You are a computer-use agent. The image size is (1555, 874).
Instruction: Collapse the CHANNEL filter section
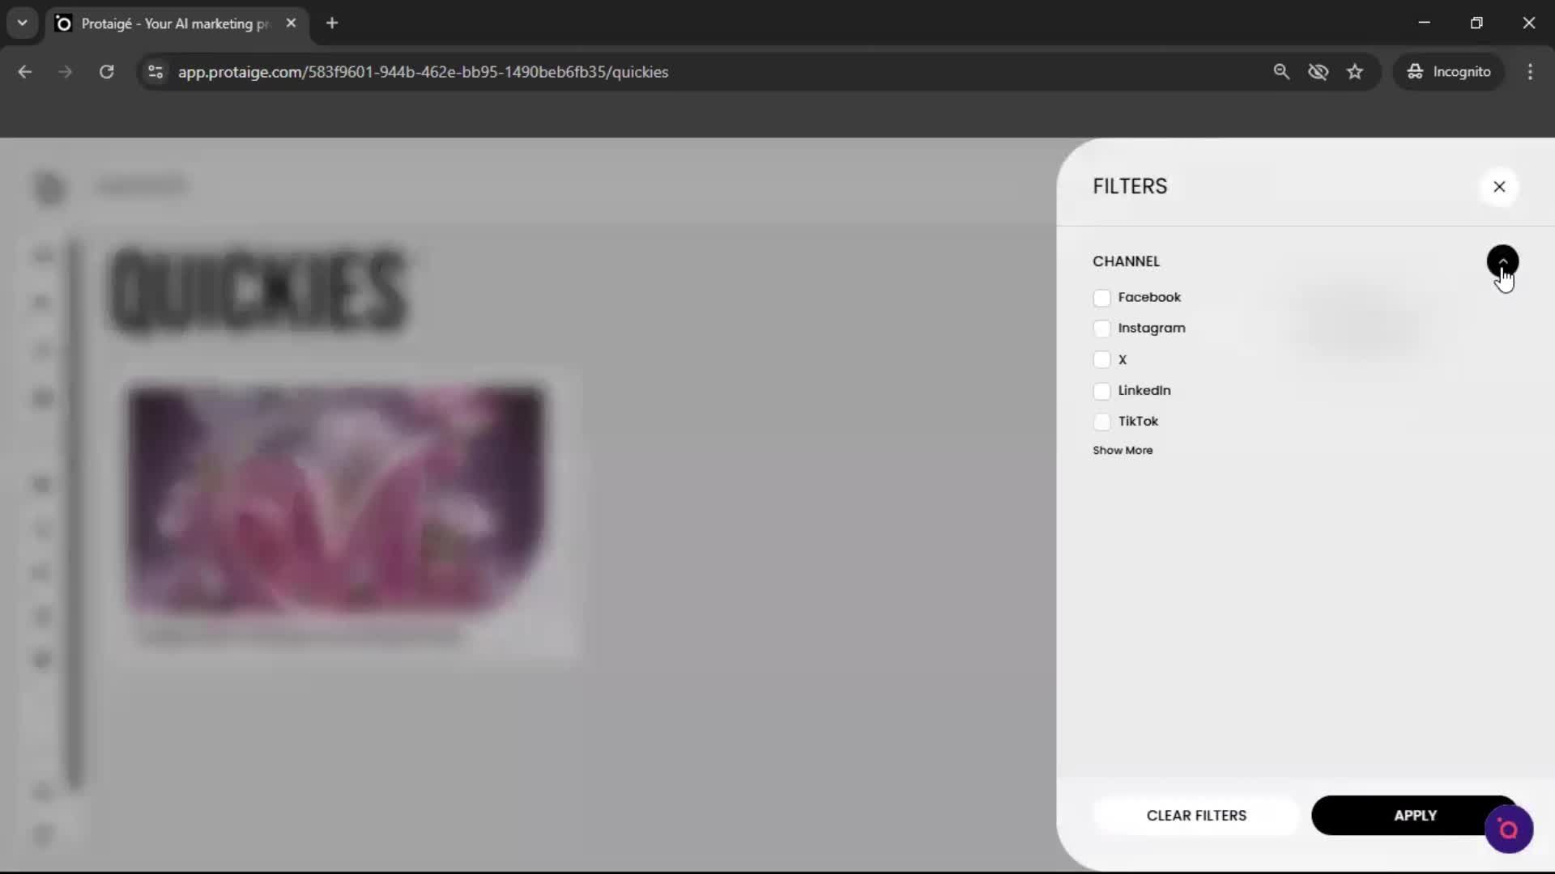(x=1503, y=261)
